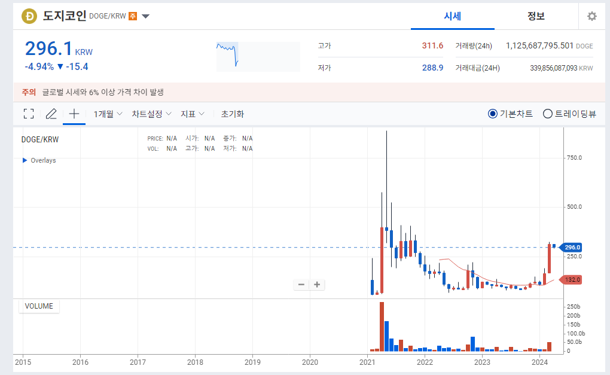610x375 pixels.
Task: Zoom out chart with minus button
Action: [301, 284]
